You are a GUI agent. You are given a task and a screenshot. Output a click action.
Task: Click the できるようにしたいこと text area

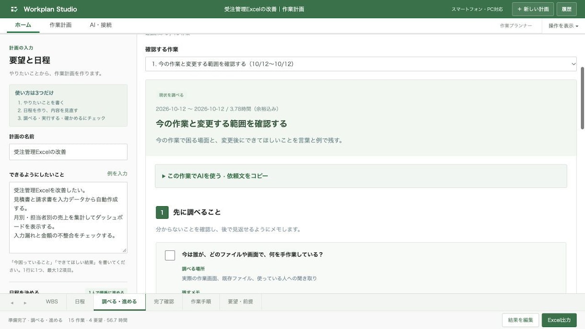click(x=68, y=217)
